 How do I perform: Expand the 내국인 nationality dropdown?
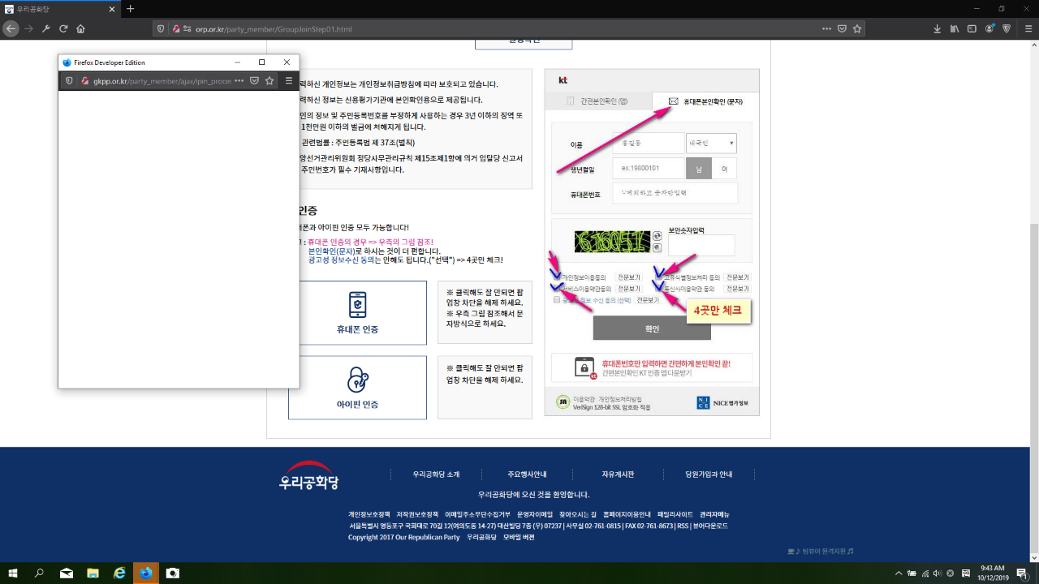click(711, 144)
